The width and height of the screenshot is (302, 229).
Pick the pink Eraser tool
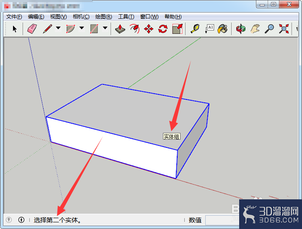[32, 29]
